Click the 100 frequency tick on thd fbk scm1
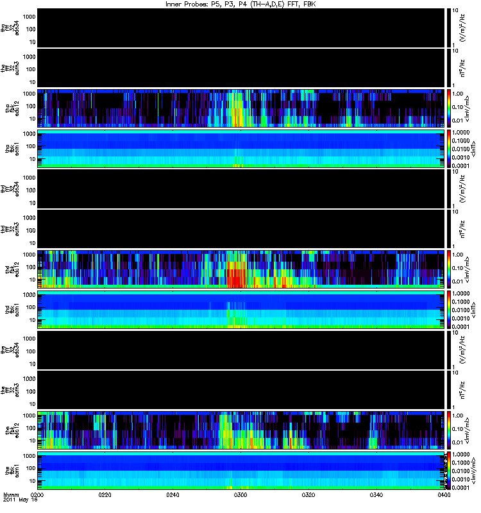Screen dimensions: 481x513 pos(31,307)
